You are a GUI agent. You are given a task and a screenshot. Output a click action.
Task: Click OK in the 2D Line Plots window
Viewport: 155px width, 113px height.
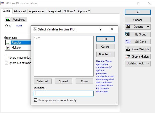pos(138,12)
